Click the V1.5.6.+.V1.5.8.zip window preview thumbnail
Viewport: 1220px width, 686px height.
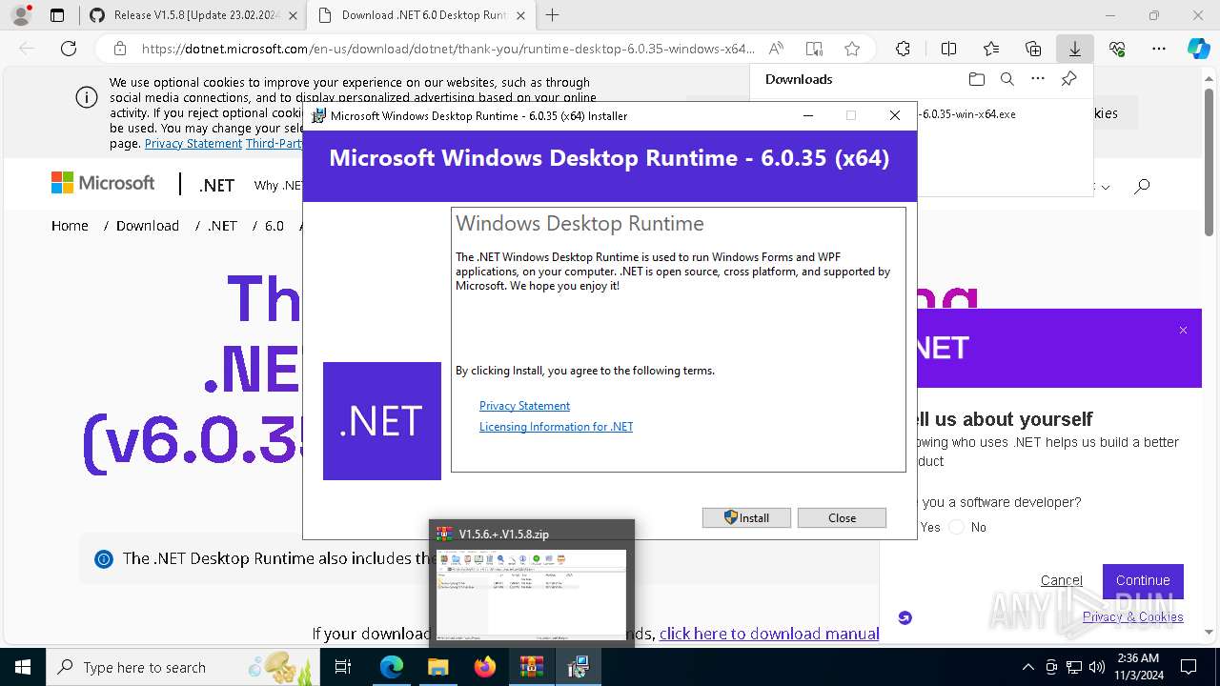pos(532,593)
